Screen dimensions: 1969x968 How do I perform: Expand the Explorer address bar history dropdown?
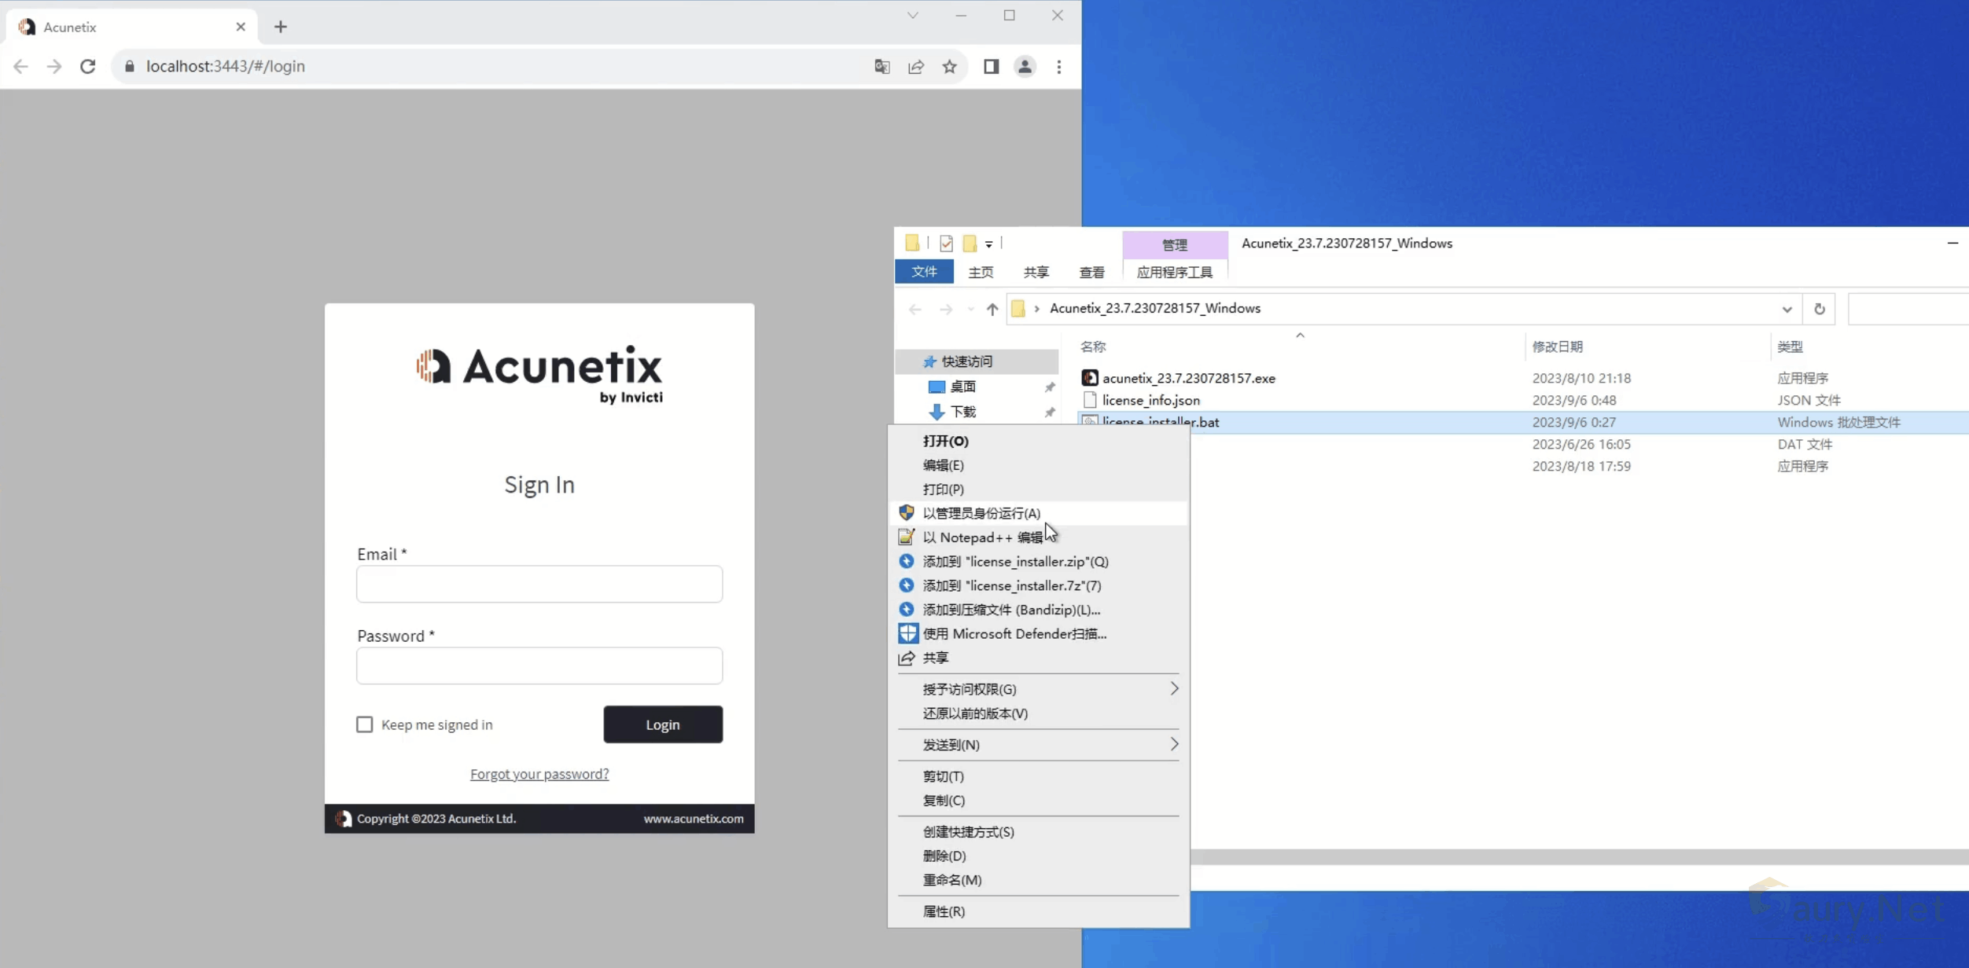pos(1787,309)
